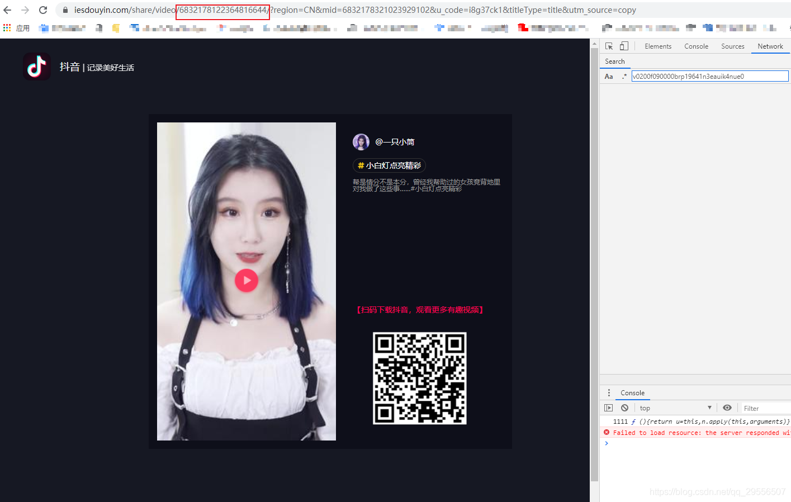Viewport: 791px width, 502px height.
Task: Click the browser forward arrow
Action: 25,10
